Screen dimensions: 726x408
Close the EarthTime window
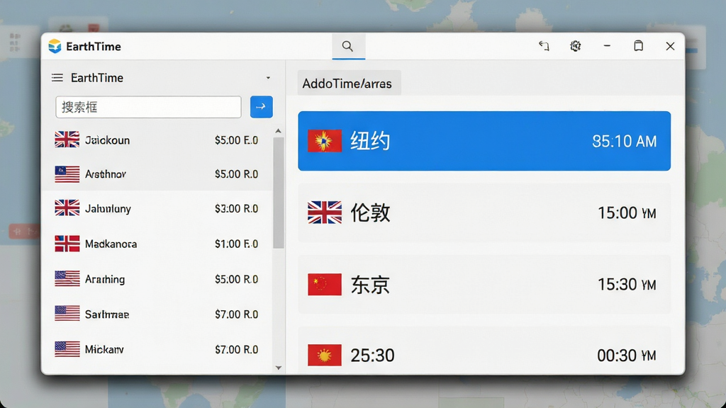click(670, 46)
